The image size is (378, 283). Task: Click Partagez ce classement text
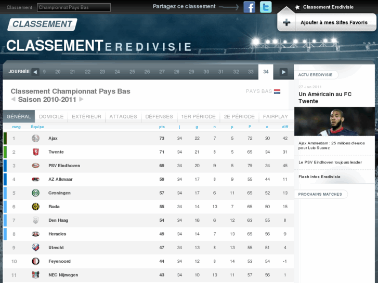point(184,7)
